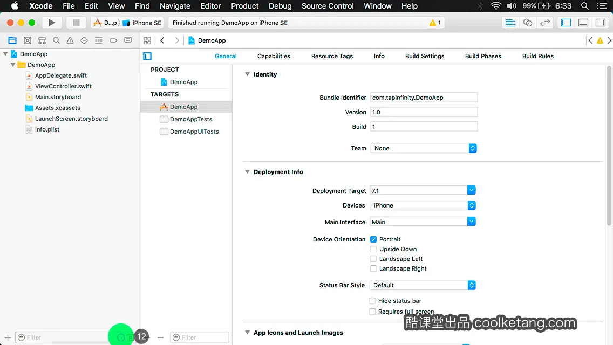The width and height of the screenshot is (613, 345).
Task: Check Hide status bar
Action: point(372,301)
